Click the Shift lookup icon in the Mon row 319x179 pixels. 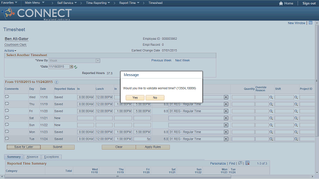pos(296,132)
